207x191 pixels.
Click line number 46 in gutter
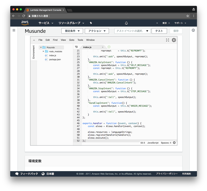[x=78, y=123]
